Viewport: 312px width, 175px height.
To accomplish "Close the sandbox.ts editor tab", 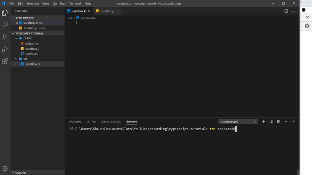I will coord(89,11).
